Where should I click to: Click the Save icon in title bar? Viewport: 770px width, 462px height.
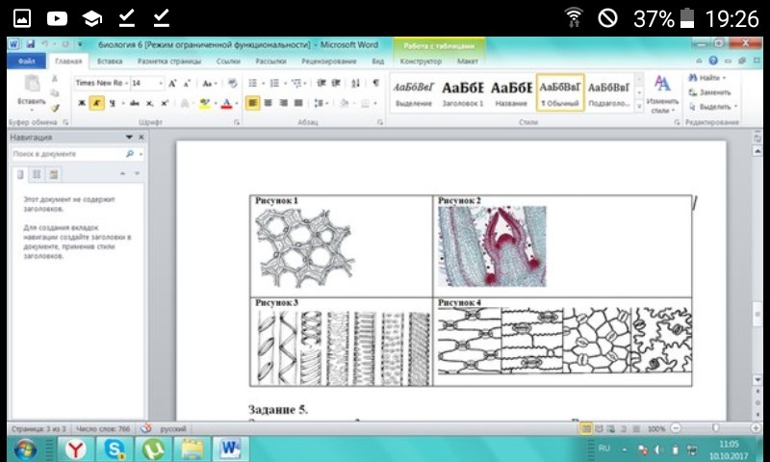pos(32,44)
